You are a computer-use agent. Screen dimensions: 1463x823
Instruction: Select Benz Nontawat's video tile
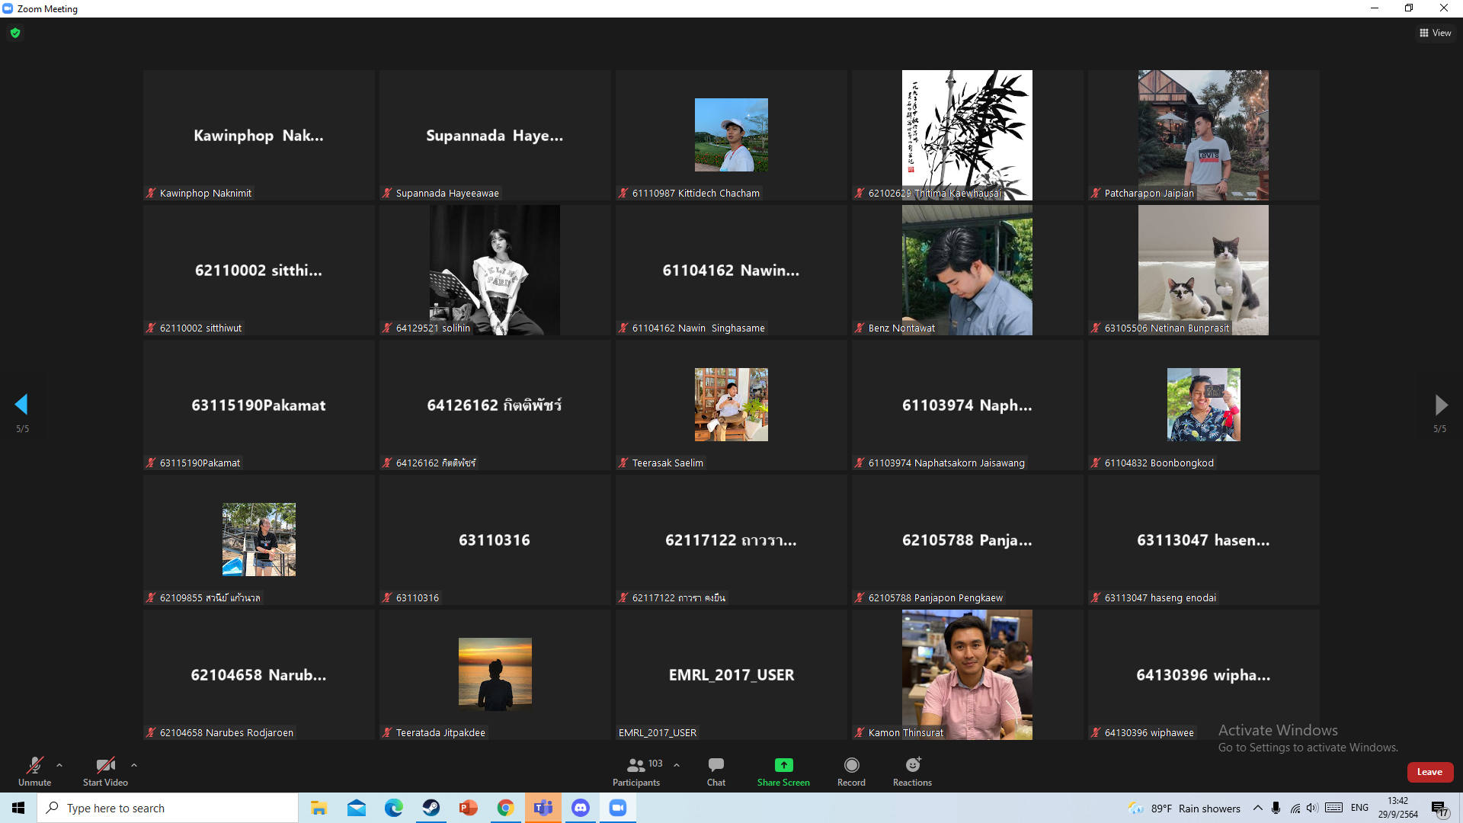[x=967, y=270]
